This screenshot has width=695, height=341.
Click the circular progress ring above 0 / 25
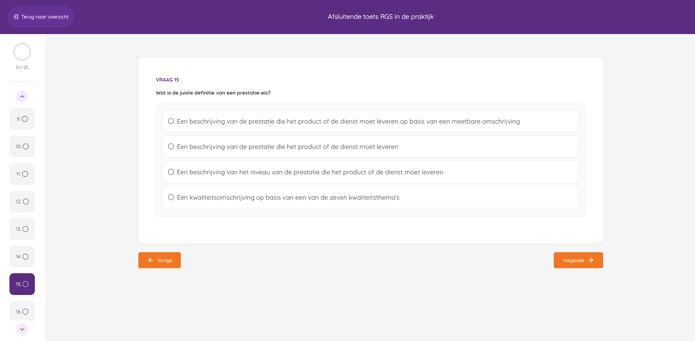pos(22,52)
